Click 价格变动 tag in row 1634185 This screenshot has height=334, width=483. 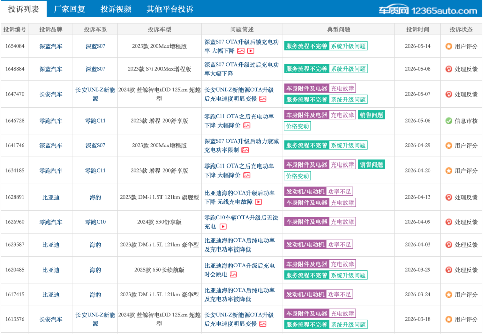click(x=297, y=176)
